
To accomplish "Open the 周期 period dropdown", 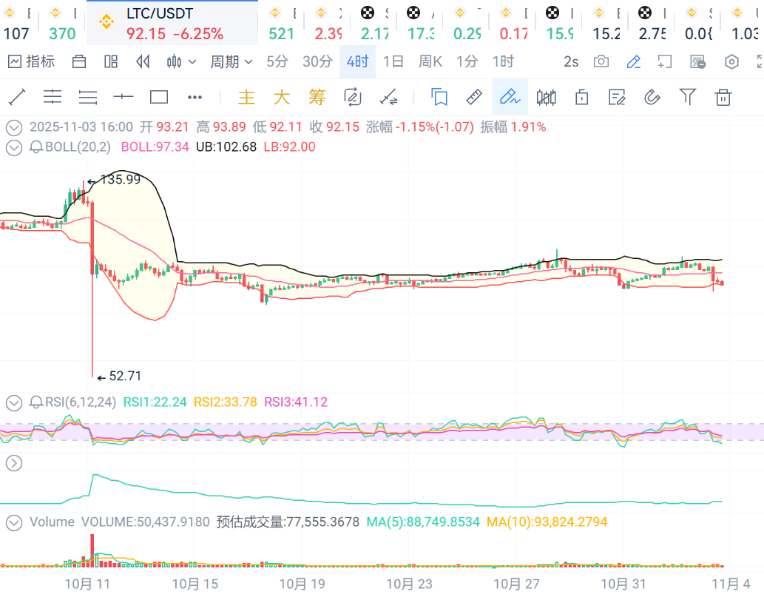I will (231, 62).
